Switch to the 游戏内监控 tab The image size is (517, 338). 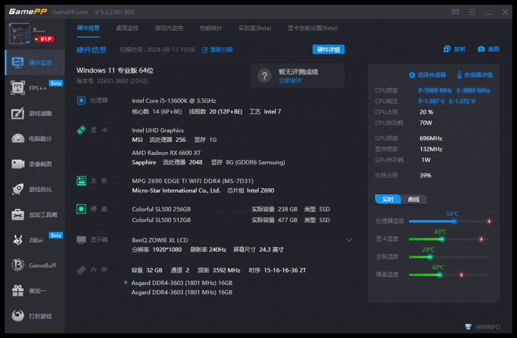click(x=169, y=28)
